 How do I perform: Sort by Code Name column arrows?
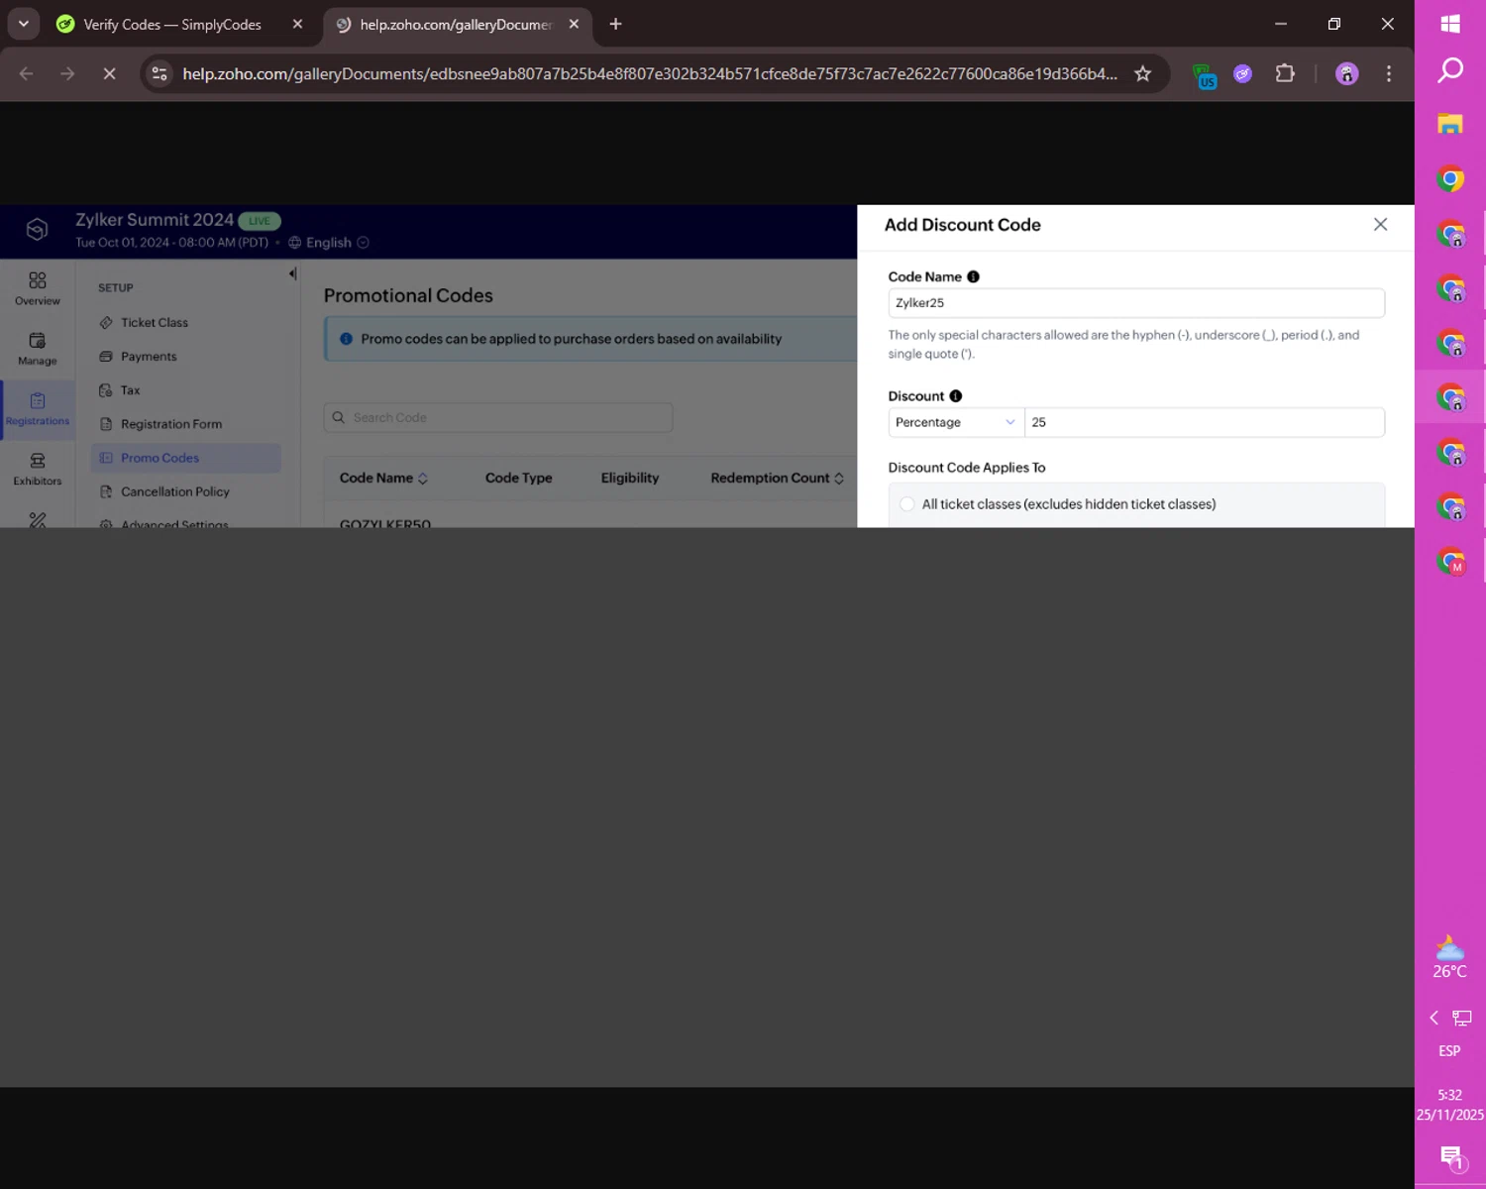click(x=423, y=478)
